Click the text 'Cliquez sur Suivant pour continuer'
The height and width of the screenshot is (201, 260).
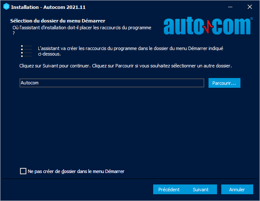(x=55, y=66)
